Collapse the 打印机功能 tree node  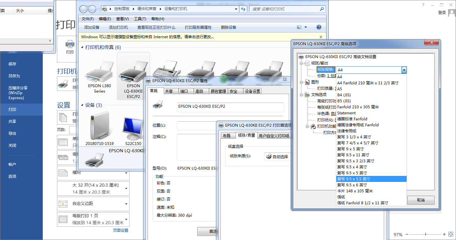click(307, 126)
